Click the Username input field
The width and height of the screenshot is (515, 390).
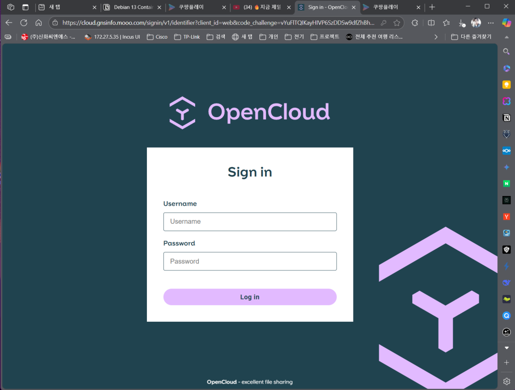tap(250, 222)
